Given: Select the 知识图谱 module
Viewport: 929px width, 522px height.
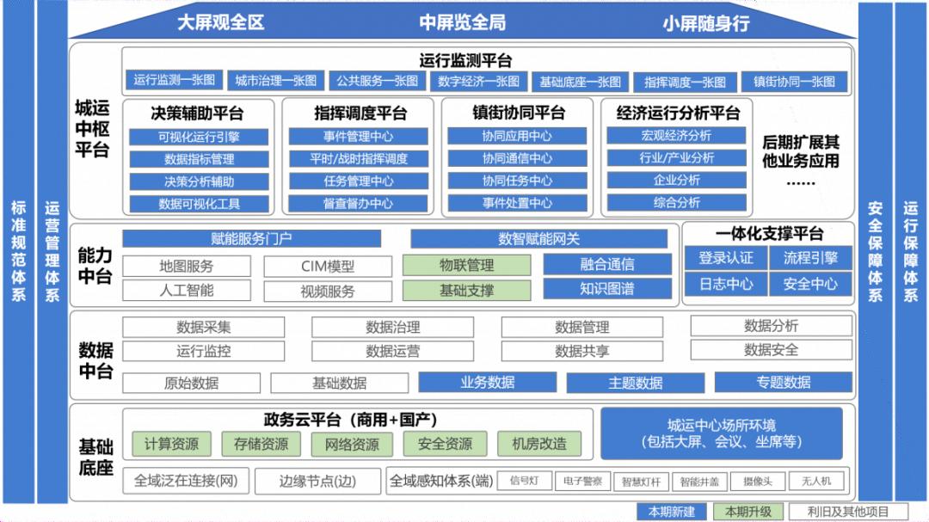Looking at the screenshot, I should click(x=607, y=289).
